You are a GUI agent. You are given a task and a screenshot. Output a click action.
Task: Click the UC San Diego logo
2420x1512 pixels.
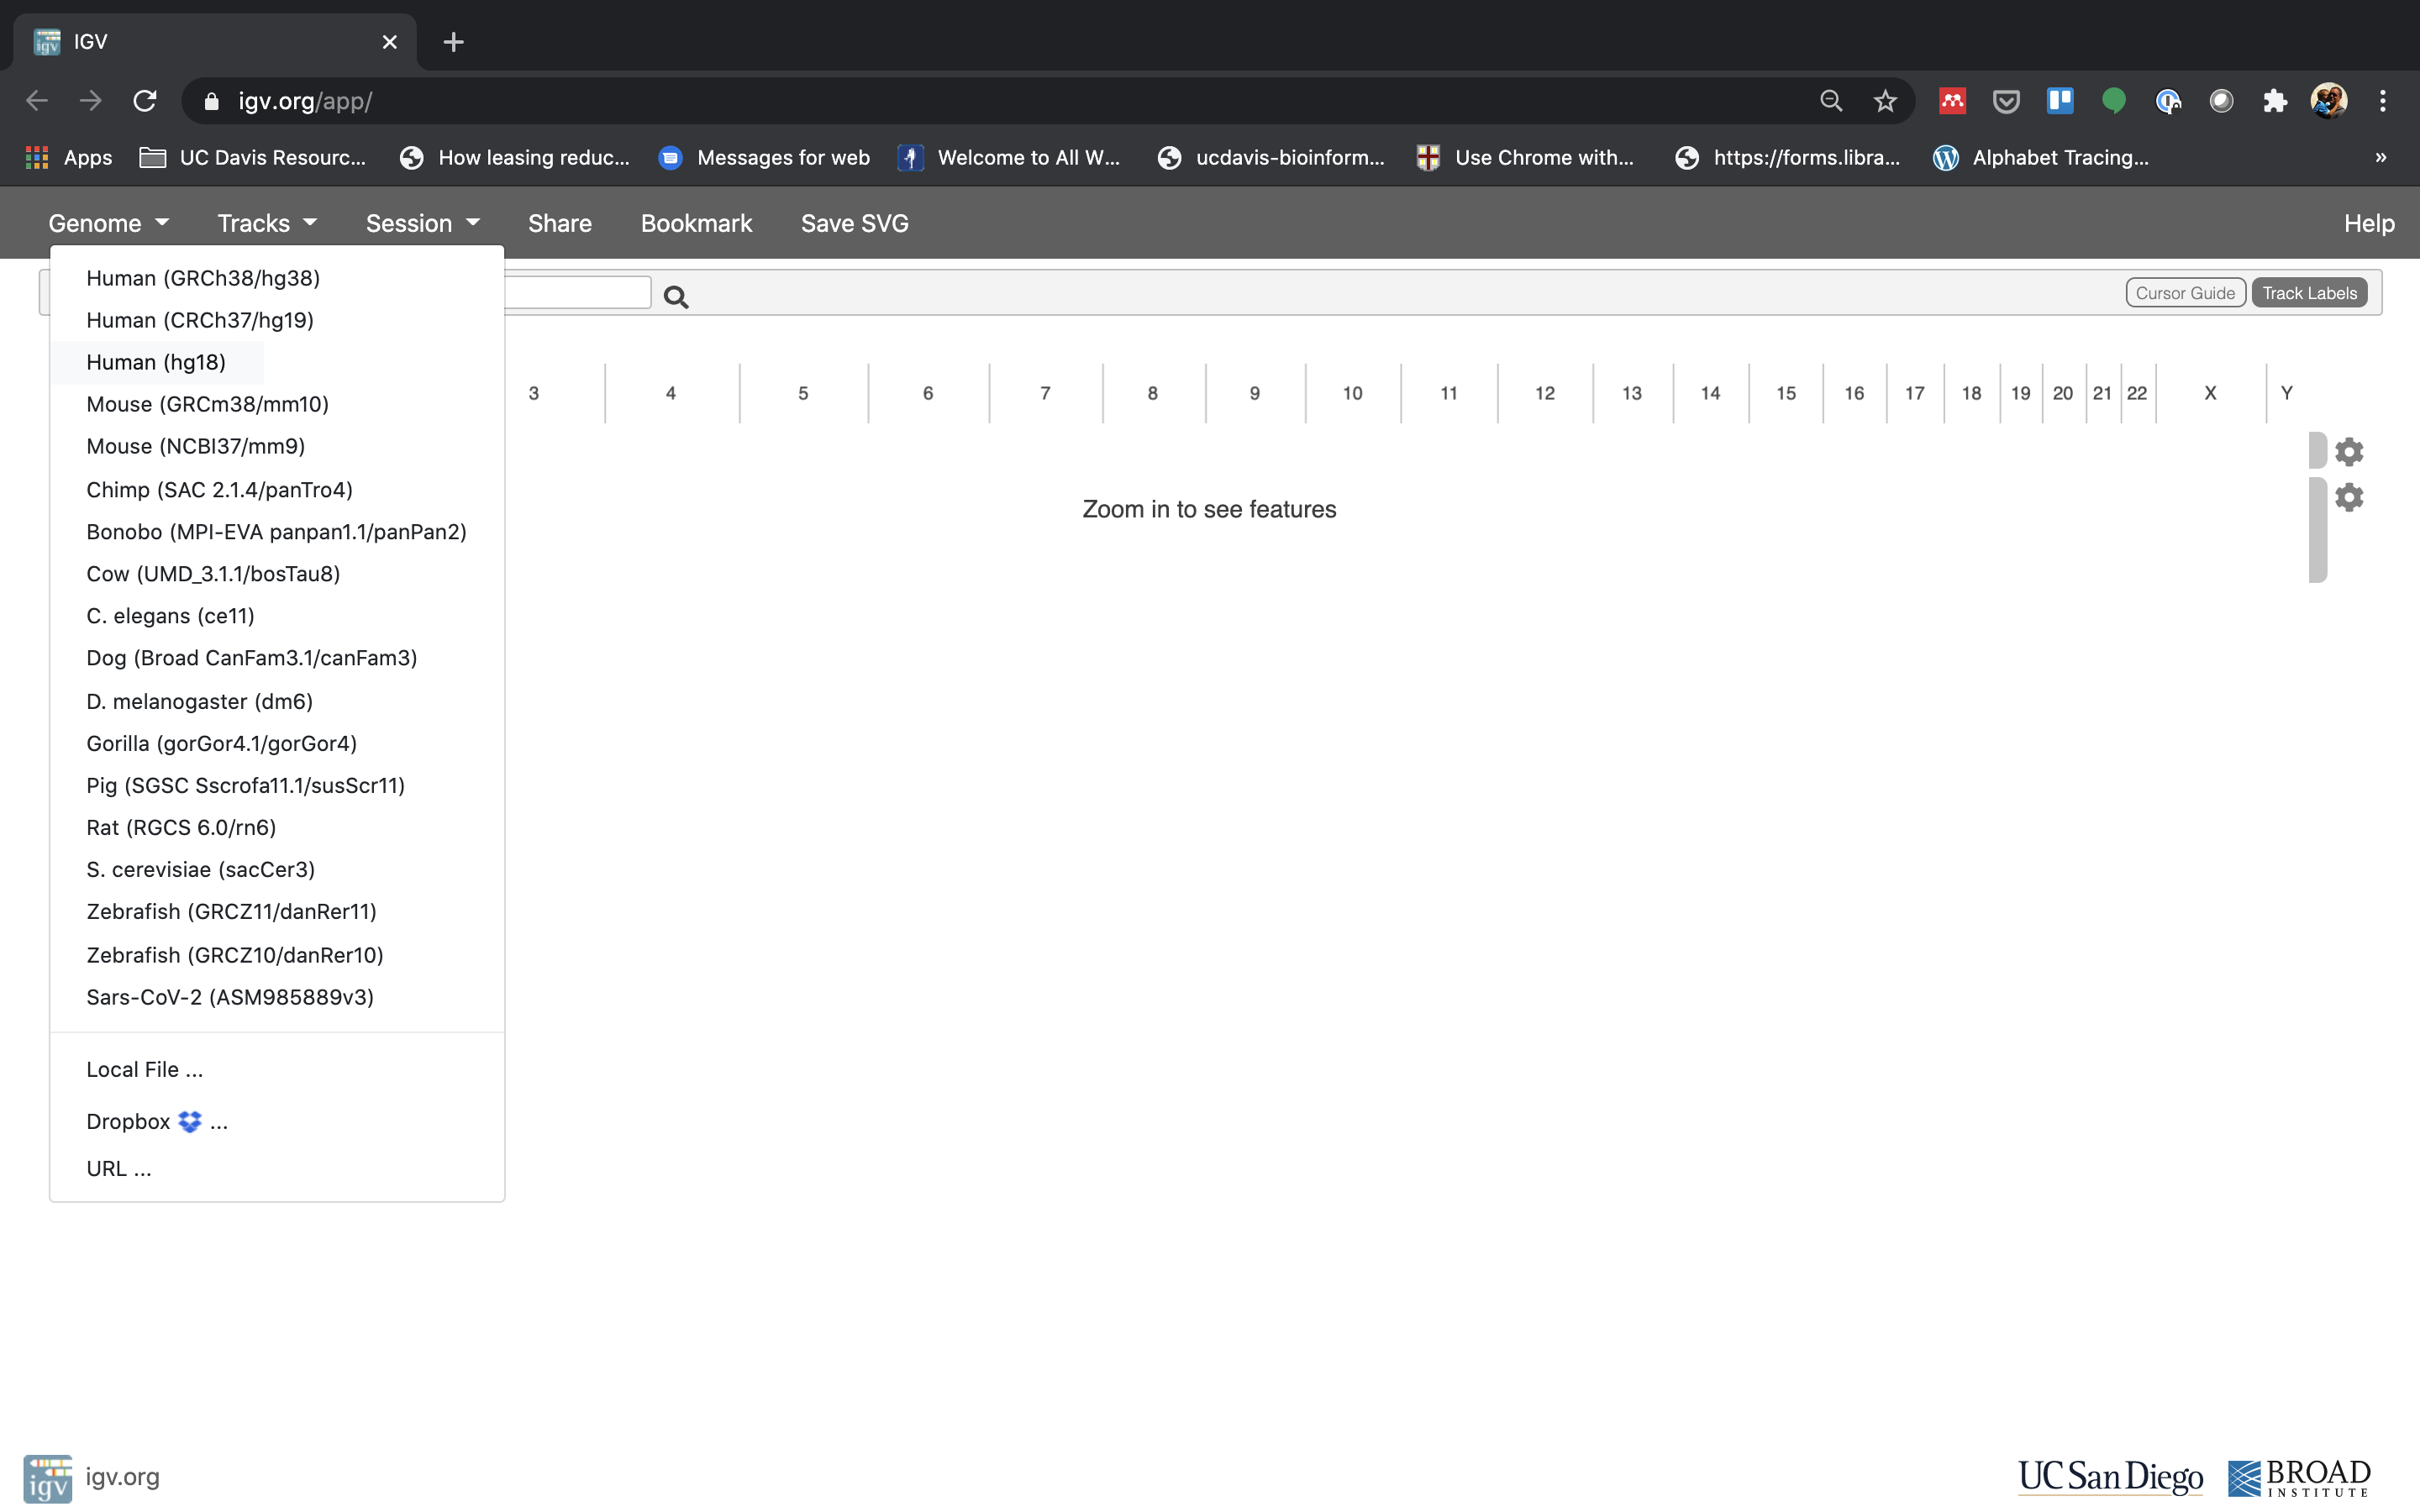click(2110, 1477)
